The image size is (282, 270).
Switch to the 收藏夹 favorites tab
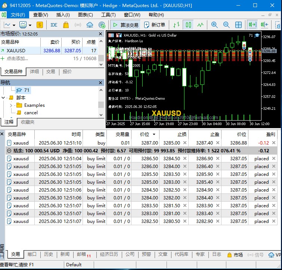coord(28,122)
